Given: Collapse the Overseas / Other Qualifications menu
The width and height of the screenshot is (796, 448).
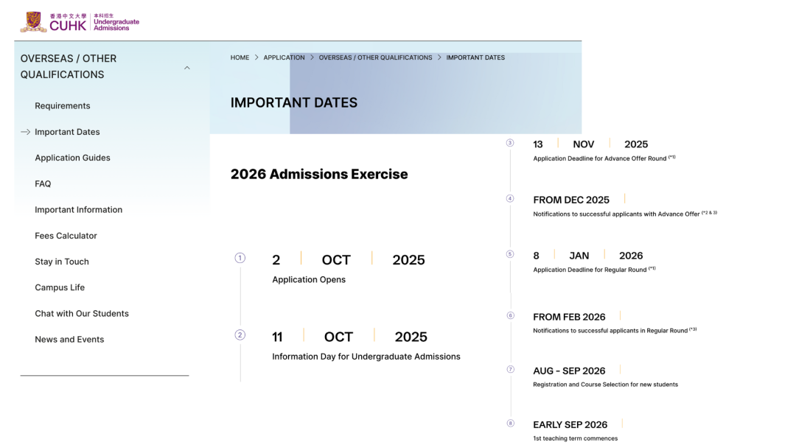Looking at the screenshot, I should (187, 68).
